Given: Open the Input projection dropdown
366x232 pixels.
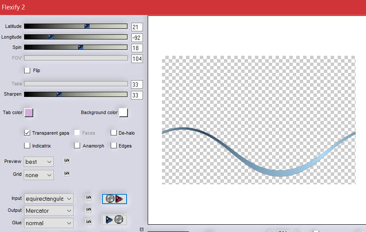Looking at the screenshot, I should pyautogui.click(x=49, y=199).
